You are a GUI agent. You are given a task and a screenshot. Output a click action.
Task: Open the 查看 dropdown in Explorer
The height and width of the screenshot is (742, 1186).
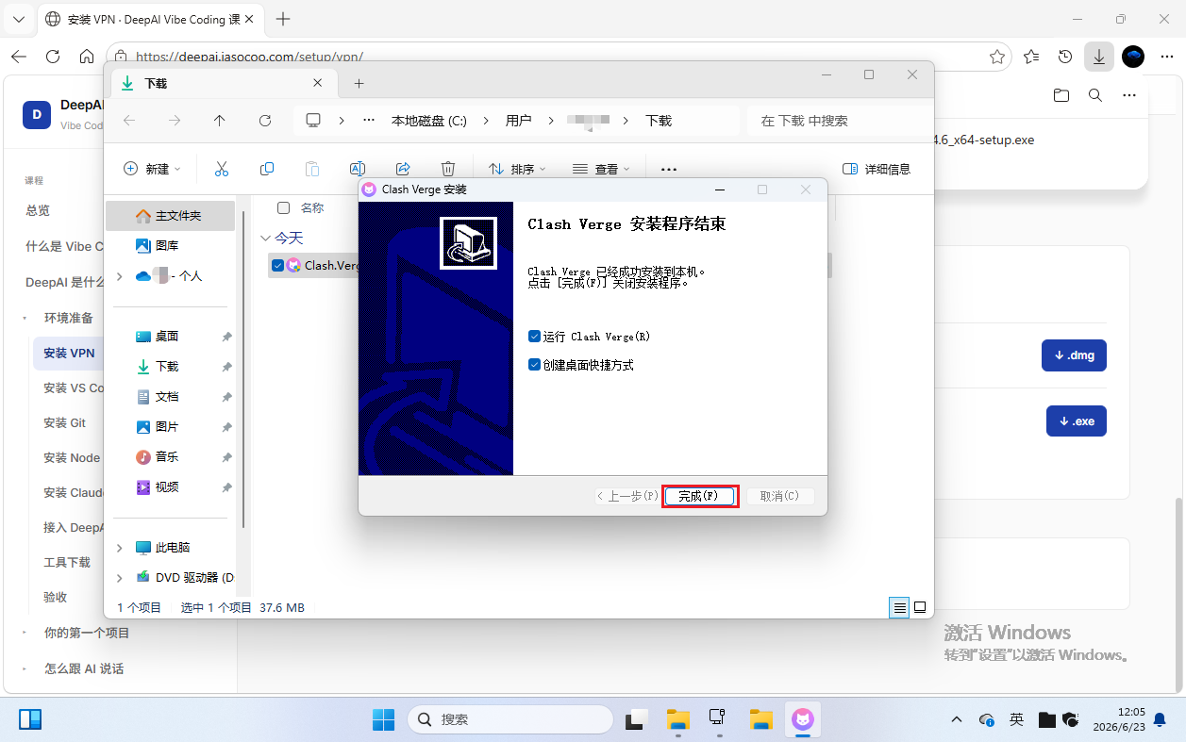click(601, 169)
